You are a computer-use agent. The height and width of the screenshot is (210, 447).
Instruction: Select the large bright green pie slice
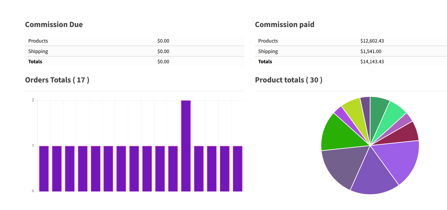(339, 134)
